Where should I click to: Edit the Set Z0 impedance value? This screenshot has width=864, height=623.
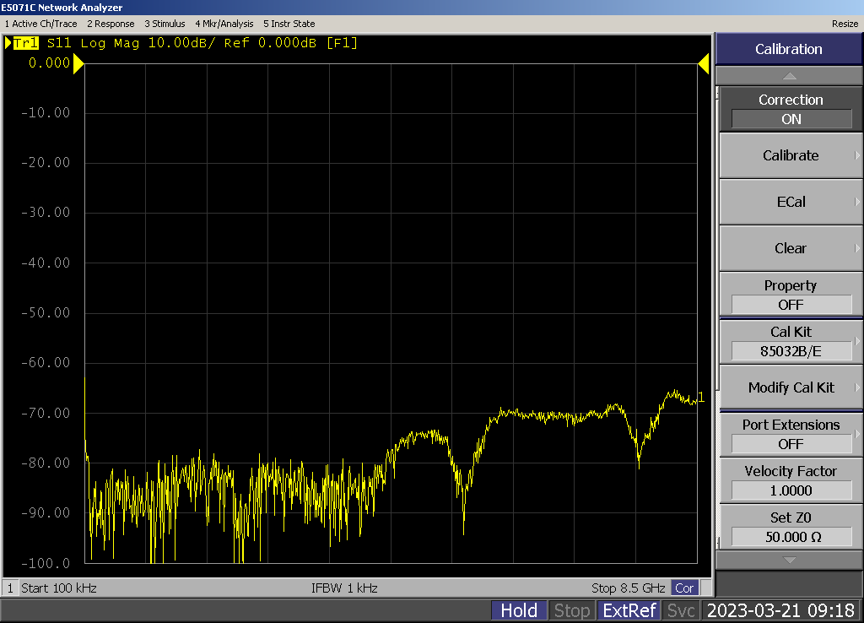click(791, 536)
